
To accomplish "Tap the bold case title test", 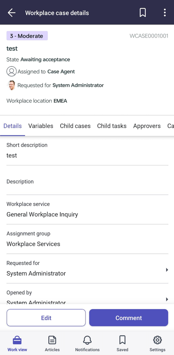I will pyautogui.click(x=12, y=48).
